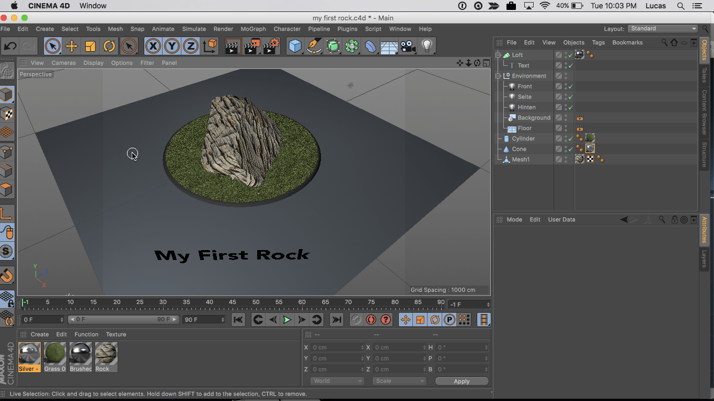Add a Light object from toolbar
Viewport: 714px width, 401px height.
[427, 46]
